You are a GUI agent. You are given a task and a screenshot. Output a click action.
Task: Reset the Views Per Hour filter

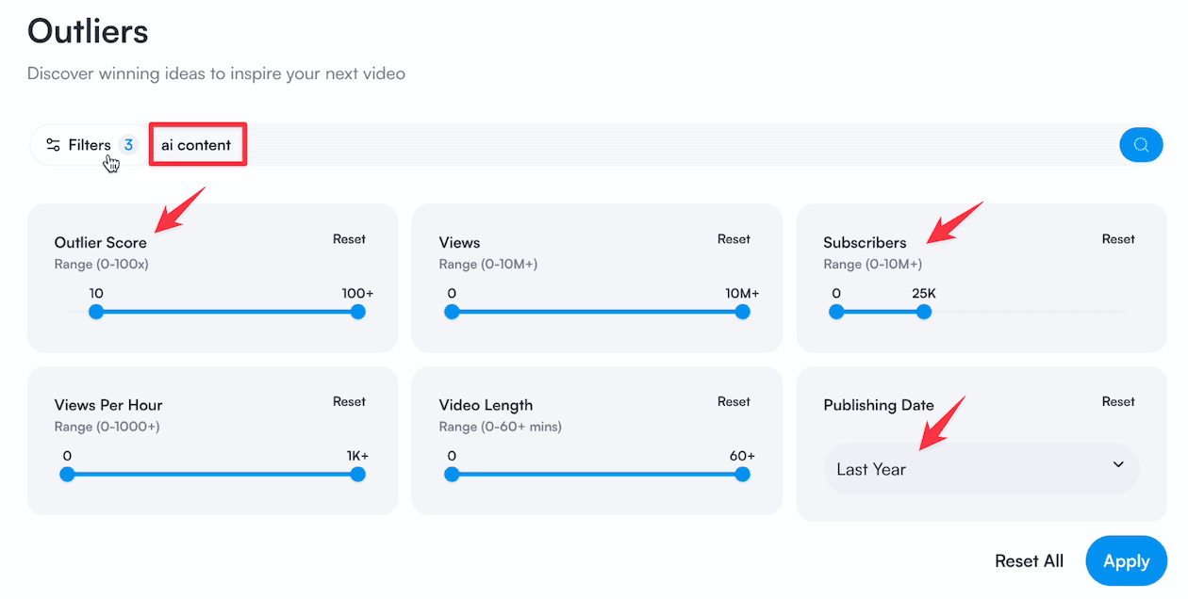349,402
